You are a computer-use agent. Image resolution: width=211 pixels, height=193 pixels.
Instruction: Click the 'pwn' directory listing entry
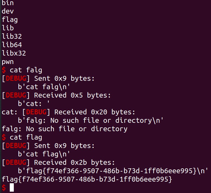pos(8,62)
